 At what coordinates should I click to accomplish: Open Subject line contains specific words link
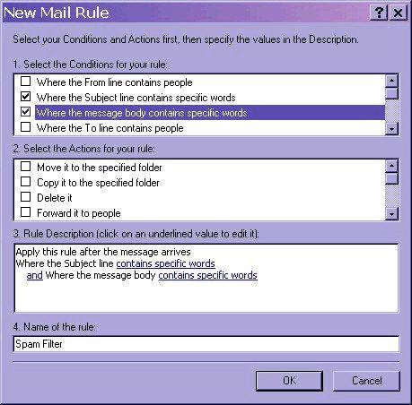[x=165, y=263]
